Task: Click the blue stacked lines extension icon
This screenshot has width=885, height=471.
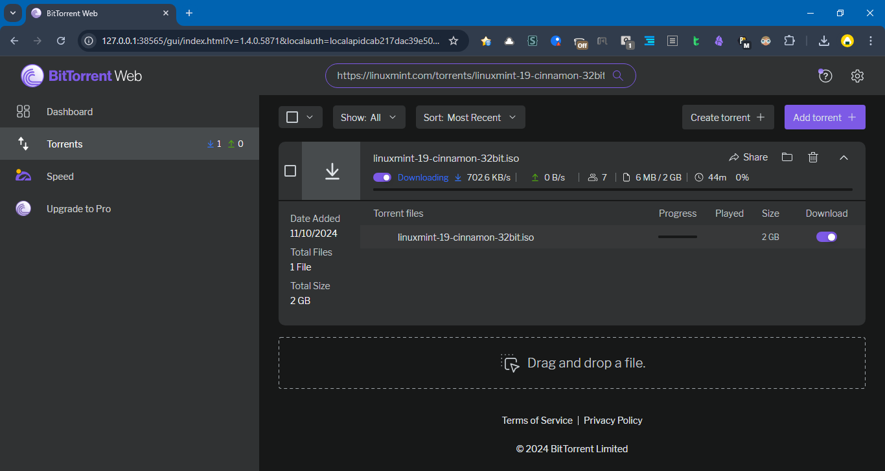Action: pyautogui.click(x=649, y=41)
